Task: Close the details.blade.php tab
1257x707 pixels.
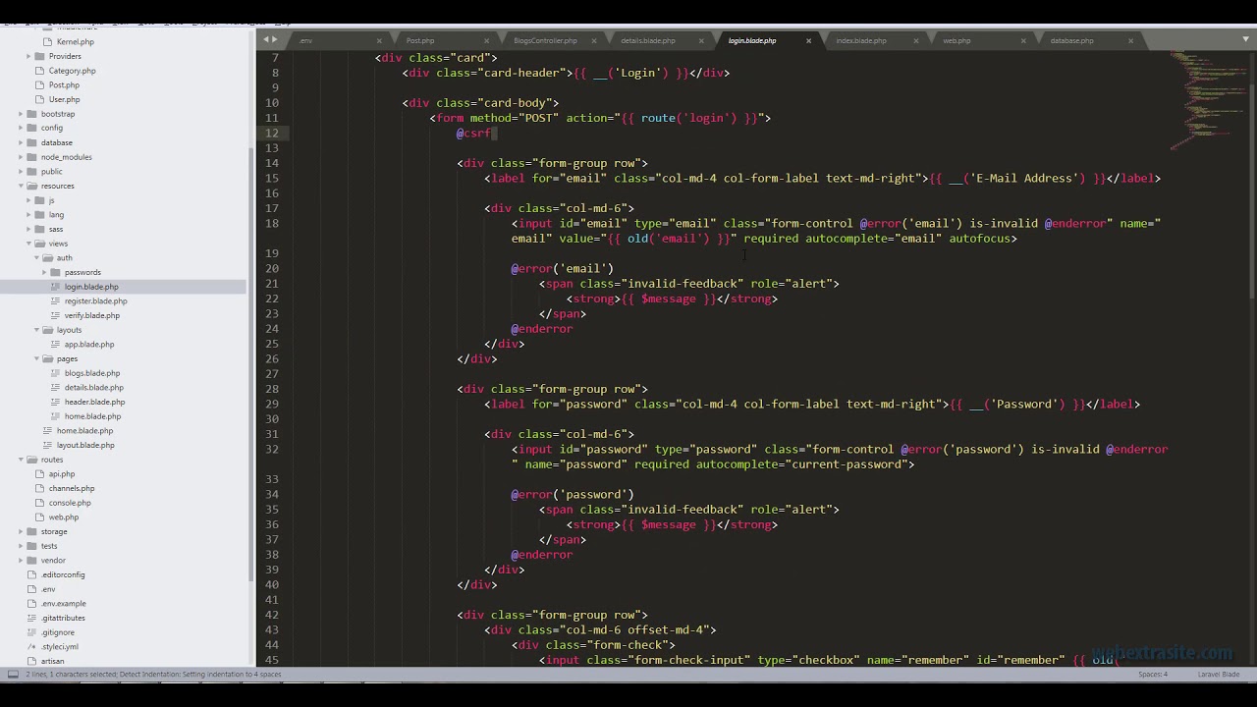Action: click(x=701, y=41)
